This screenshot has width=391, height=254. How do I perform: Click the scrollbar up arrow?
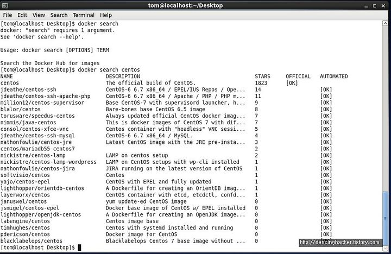pyautogui.click(x=385, y=23)
